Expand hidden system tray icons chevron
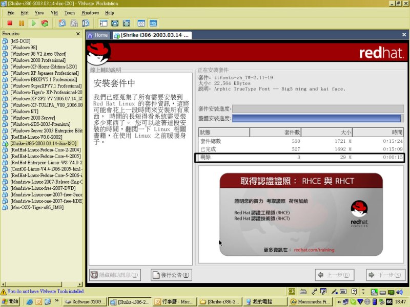The width and height of the screenshot is (410, 307). [339, 302]
